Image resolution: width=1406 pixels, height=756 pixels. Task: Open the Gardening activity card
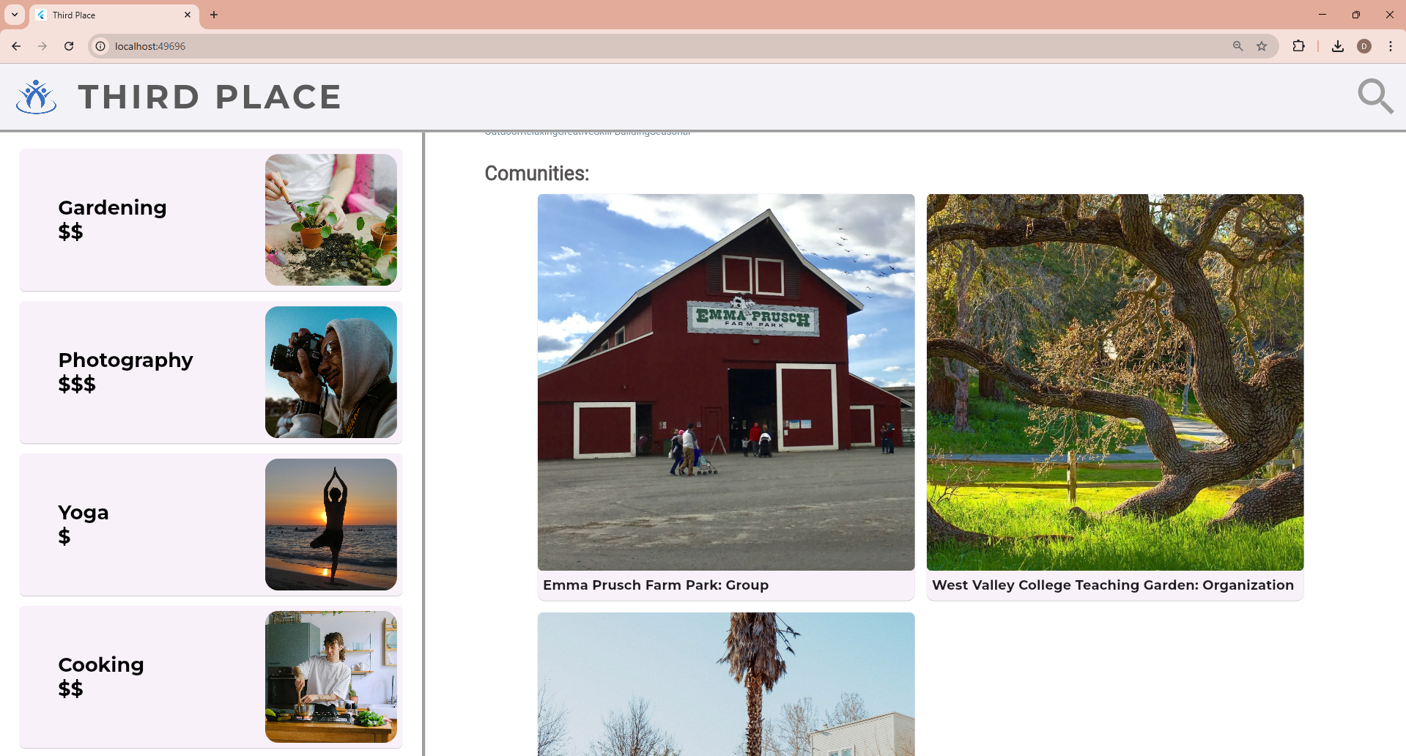pos(211,220)
